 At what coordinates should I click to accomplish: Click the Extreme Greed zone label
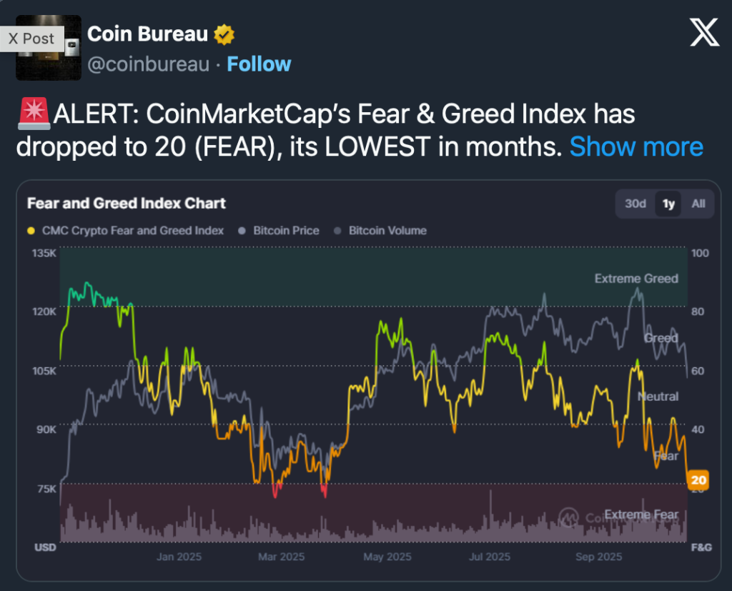pos(636,279)
